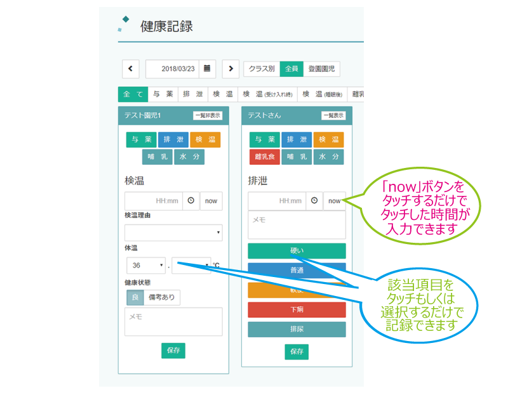The height and width of the screenshot is (400, 508).
Task: Select the 与薬 tab
Action: click(x=163, y=94)
